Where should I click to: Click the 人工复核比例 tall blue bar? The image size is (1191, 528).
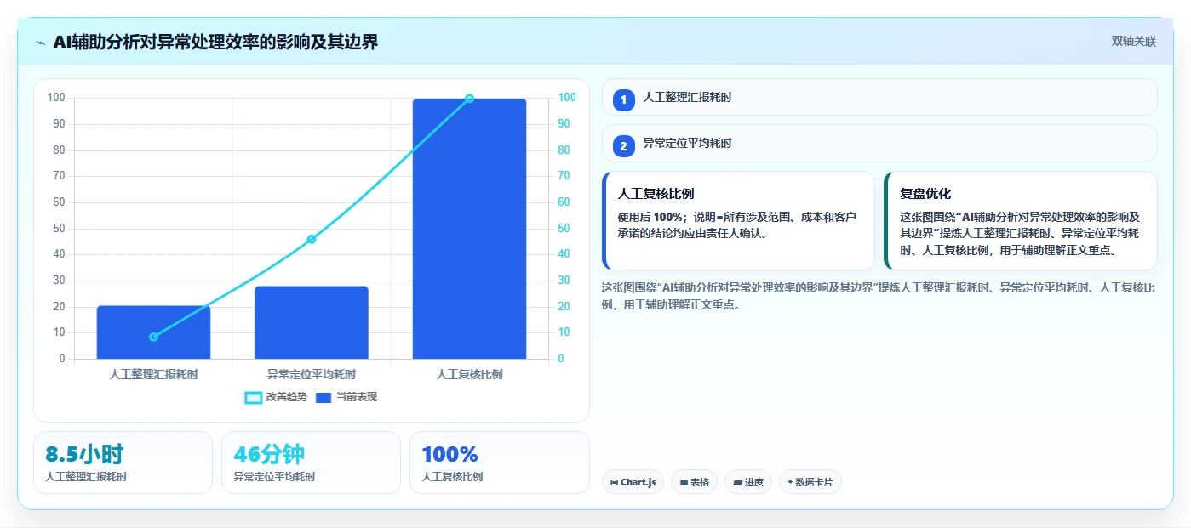(469, 229)
